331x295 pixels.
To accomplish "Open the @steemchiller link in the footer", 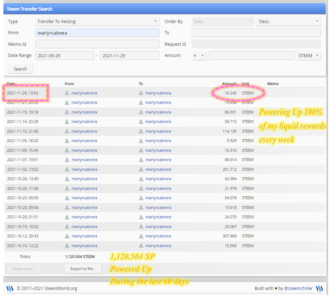I will click(298, 288).
